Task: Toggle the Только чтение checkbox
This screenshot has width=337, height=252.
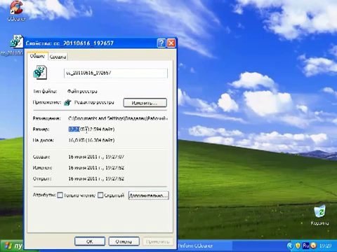Action: [60, 195]
